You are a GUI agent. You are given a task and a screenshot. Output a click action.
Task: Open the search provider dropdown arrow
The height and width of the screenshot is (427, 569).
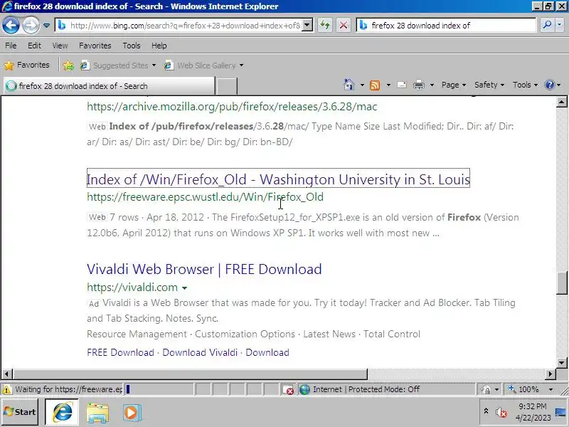(559, 25)
